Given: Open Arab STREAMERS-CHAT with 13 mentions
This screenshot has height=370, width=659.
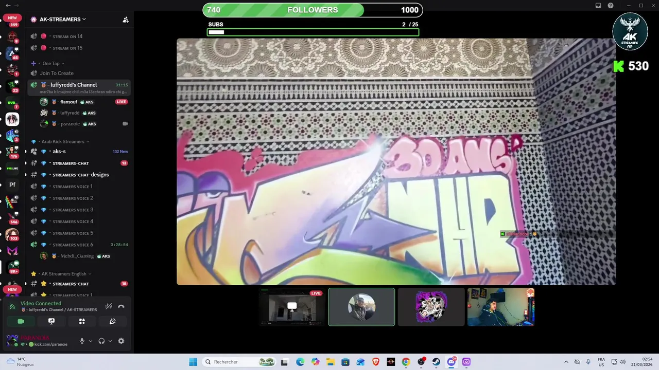Looking at the screenshot, I should [x=79, y=163].
